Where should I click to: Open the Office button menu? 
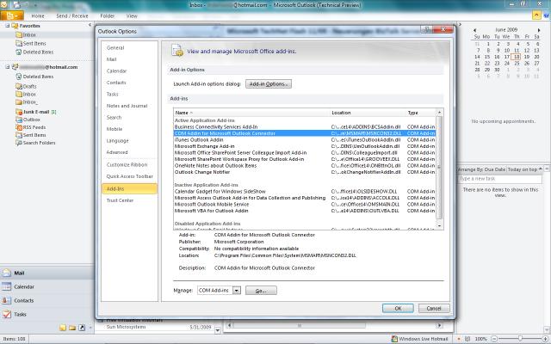[12, 15]
